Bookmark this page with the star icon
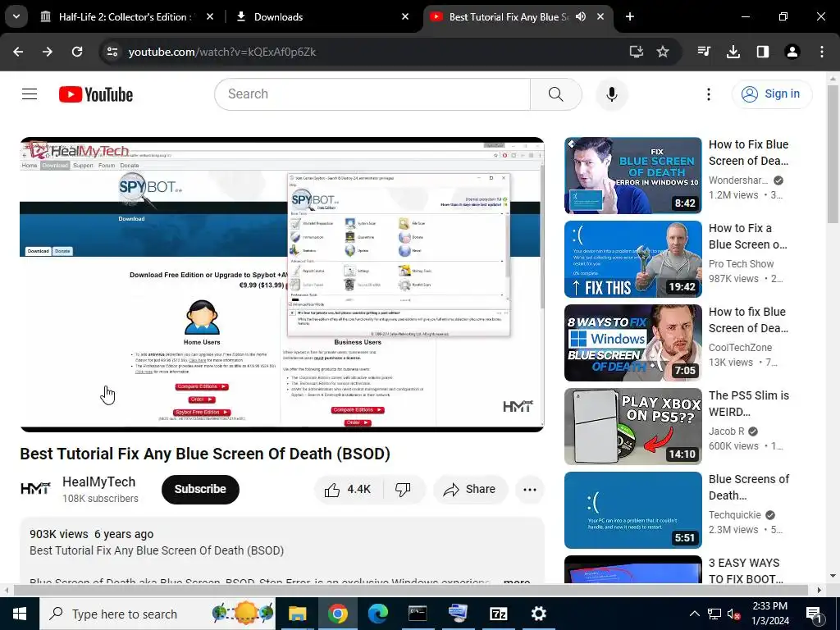 click(x=663, y=52)
